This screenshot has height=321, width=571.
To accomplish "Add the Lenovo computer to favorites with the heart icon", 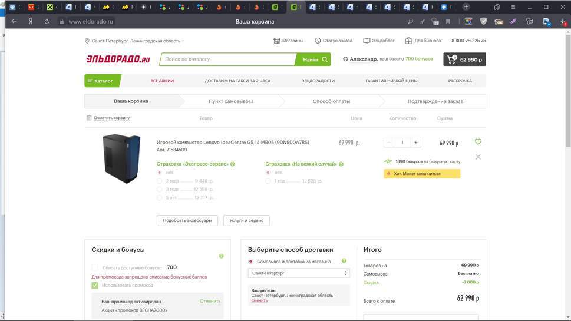I will [x=478, y=142].
